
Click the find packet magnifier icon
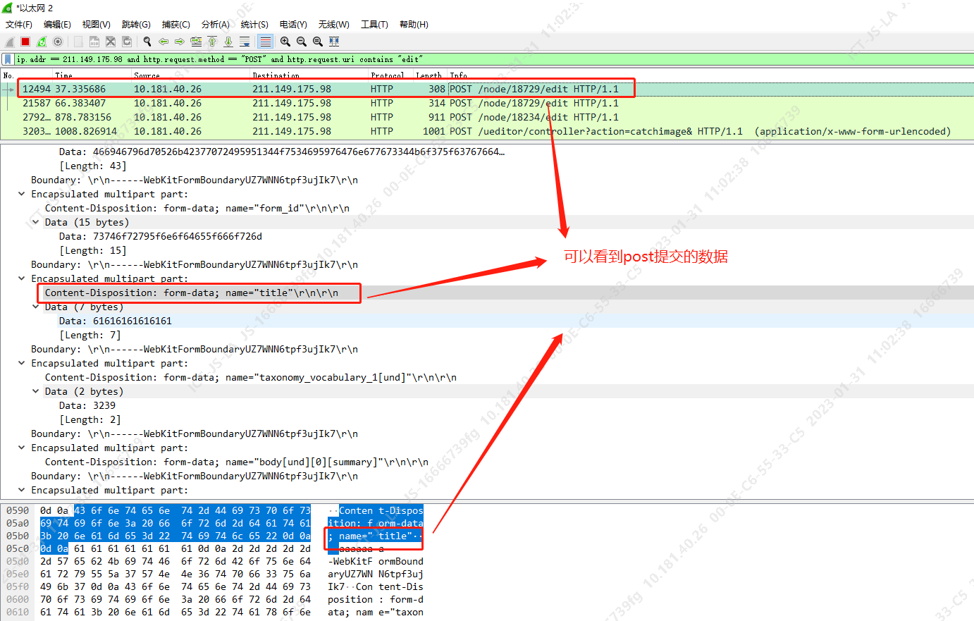click(147, 42)
